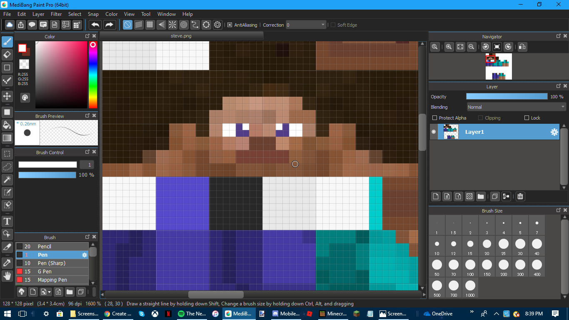Open the Correction dropdown
This screenshot has width=569, height=320.
(x=306, y=25)
